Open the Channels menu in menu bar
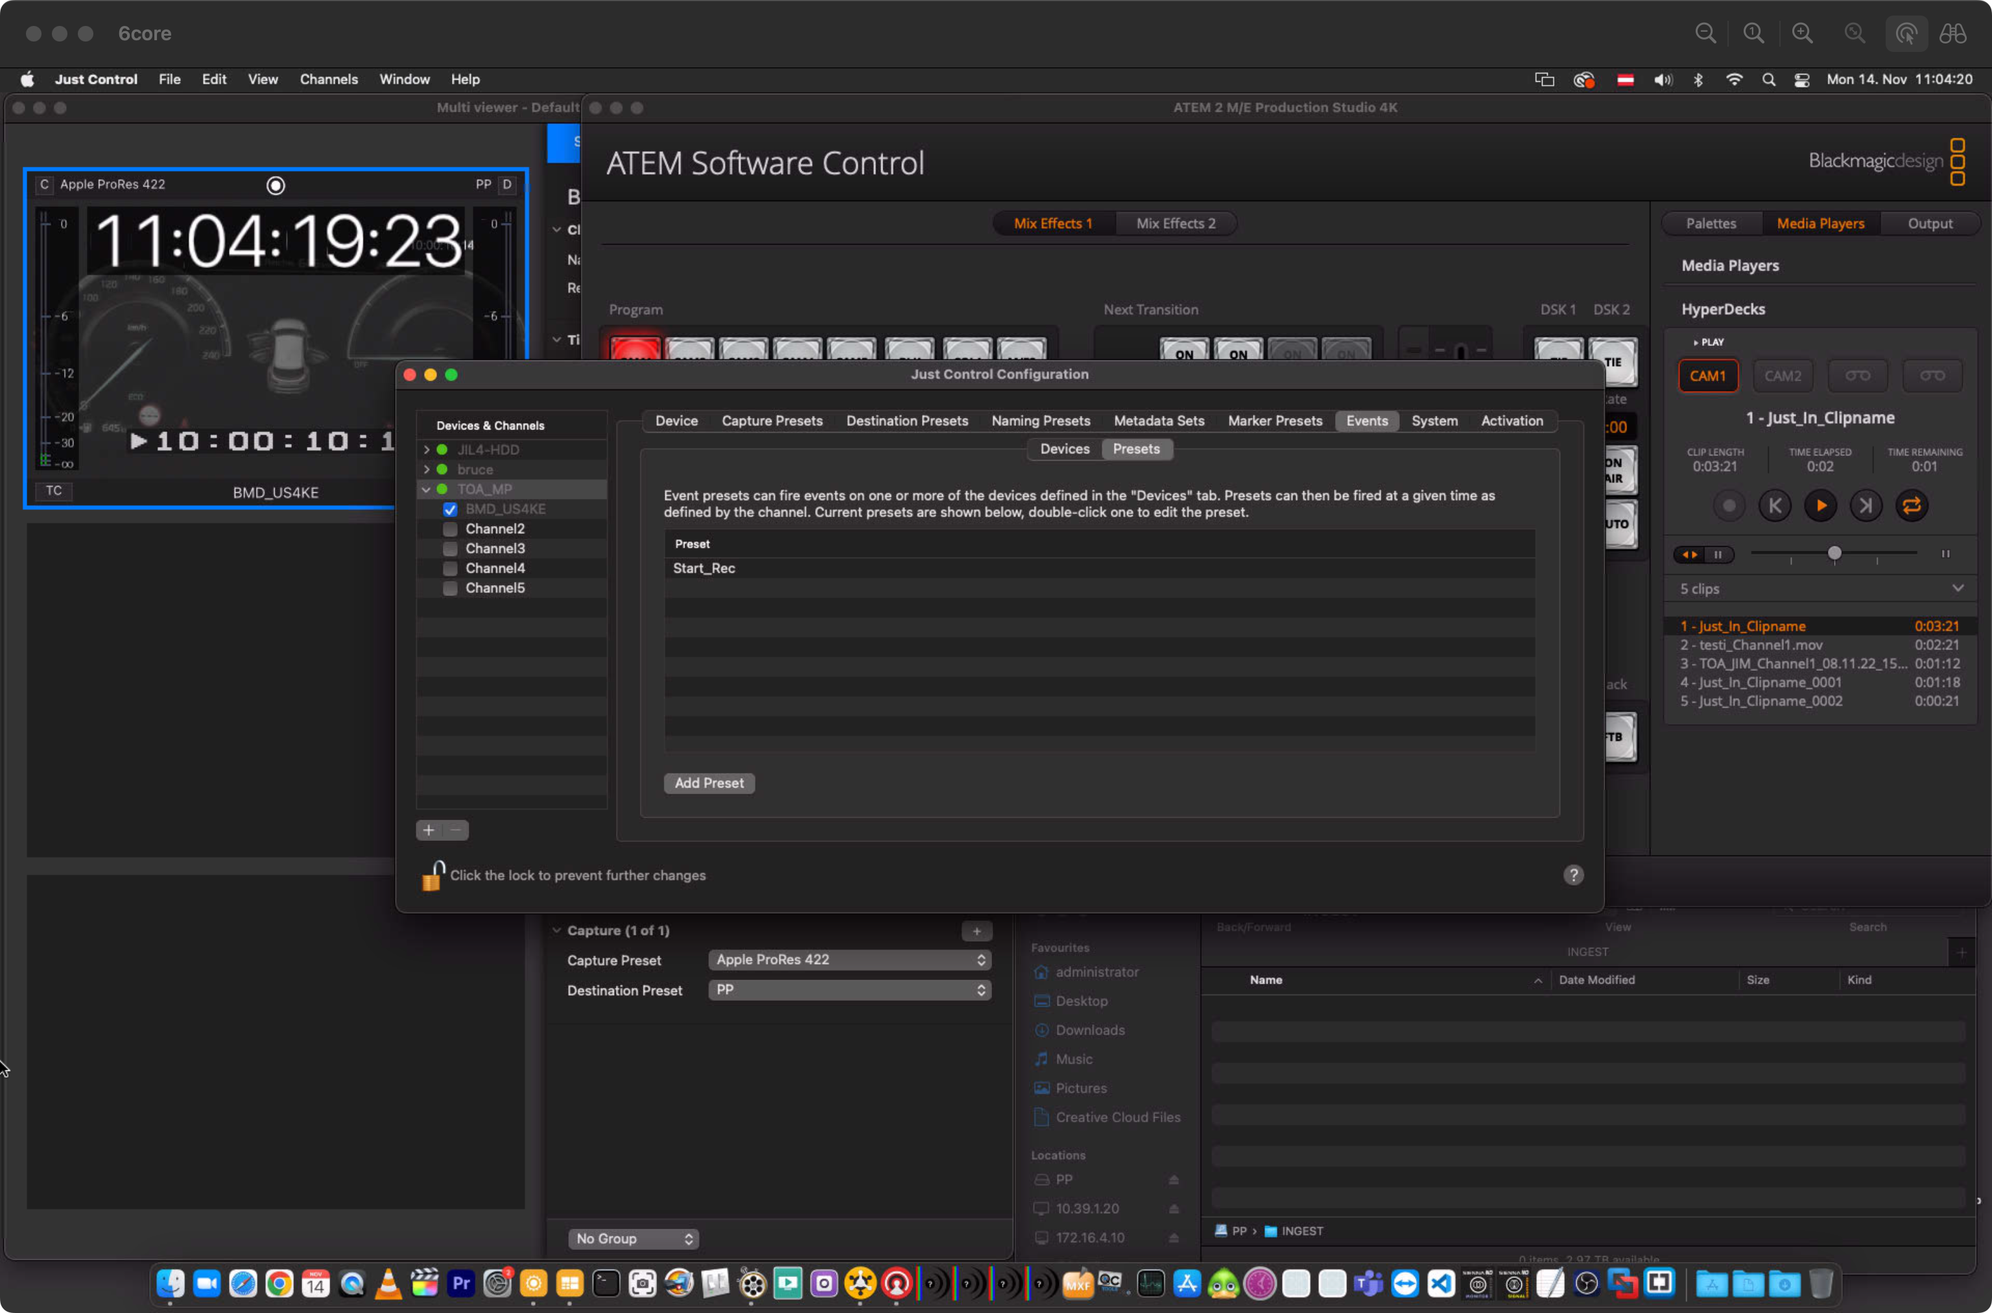Viewport: 1992px width, 1313px height. click(329, 80)
